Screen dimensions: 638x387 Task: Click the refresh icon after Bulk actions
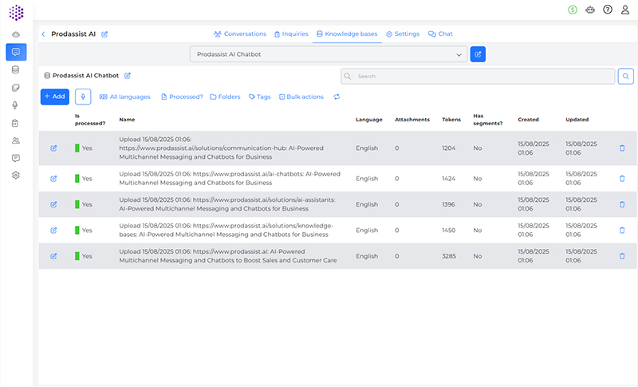[337, 97]
